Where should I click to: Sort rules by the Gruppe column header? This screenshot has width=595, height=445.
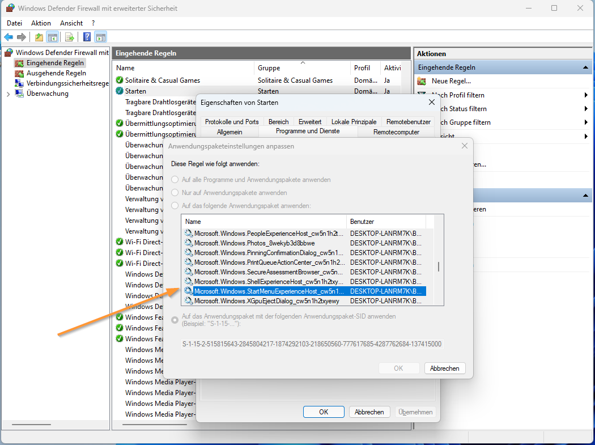tap(302, 68)
